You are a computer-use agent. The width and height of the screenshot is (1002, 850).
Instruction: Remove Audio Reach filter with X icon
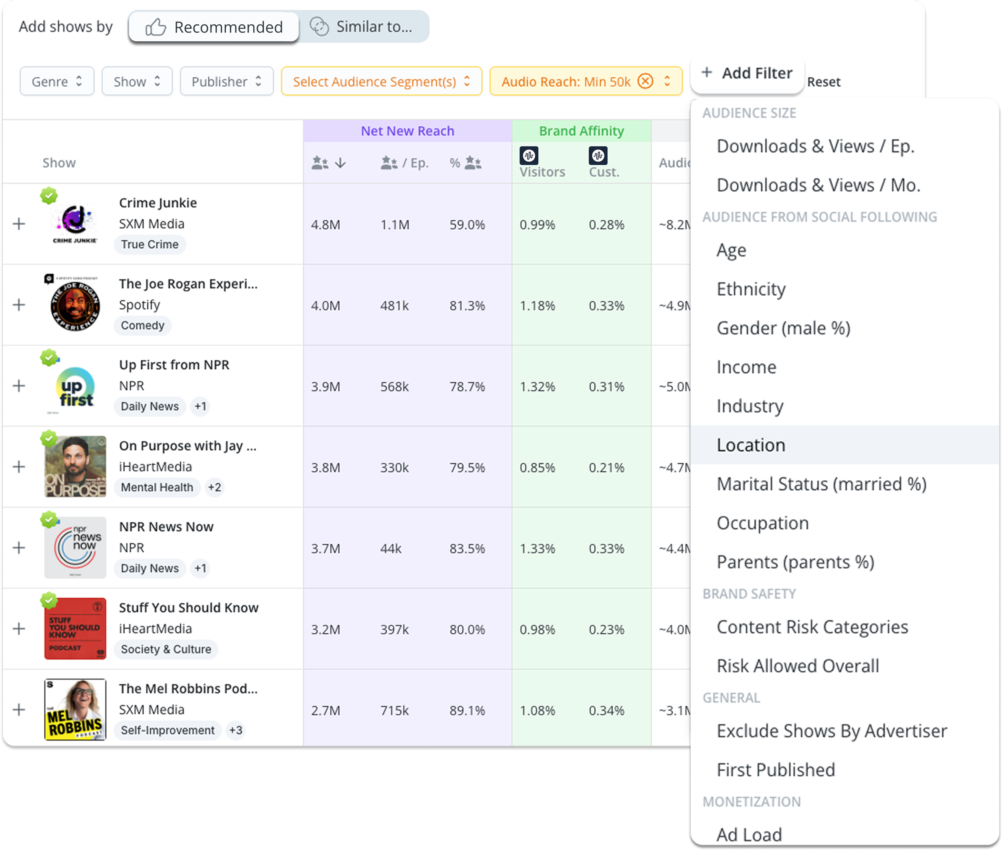[x=645, y=81]
